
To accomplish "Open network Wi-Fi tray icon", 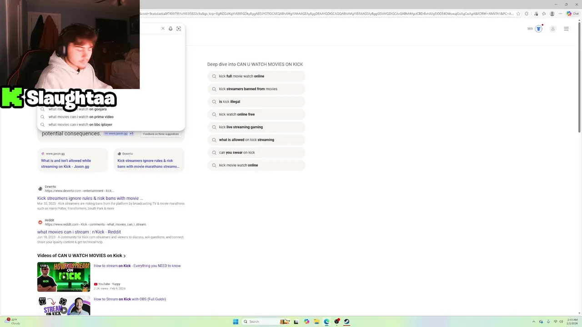I will [555, 322].
